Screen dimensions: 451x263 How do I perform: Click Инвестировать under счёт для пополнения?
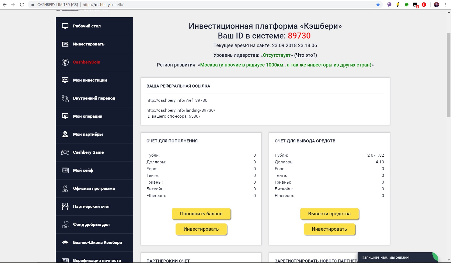click(201, 229)
